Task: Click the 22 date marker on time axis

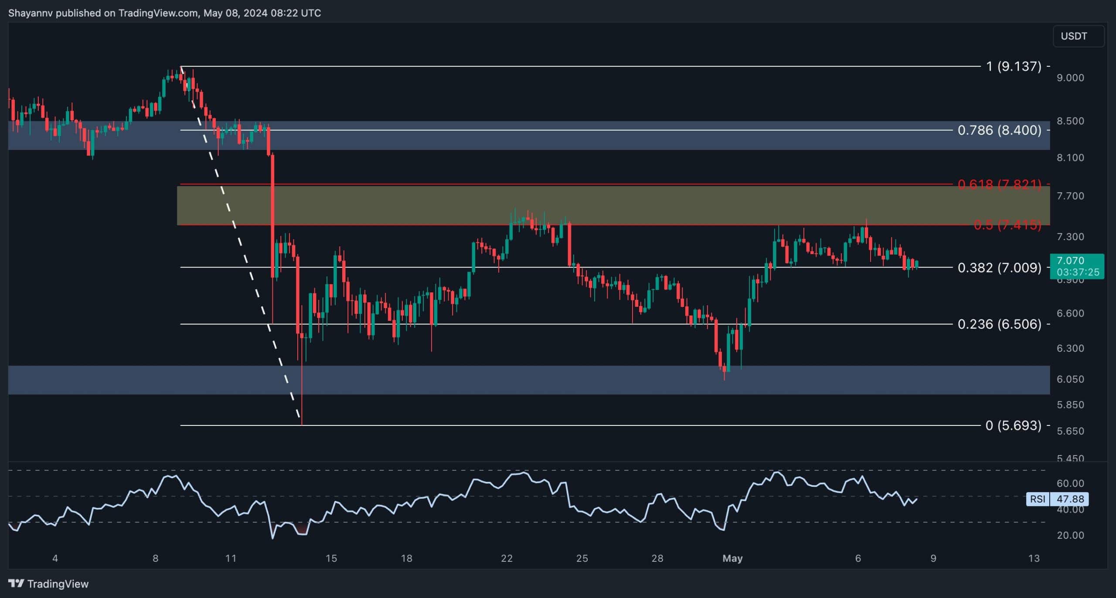Action: (507, 558)
